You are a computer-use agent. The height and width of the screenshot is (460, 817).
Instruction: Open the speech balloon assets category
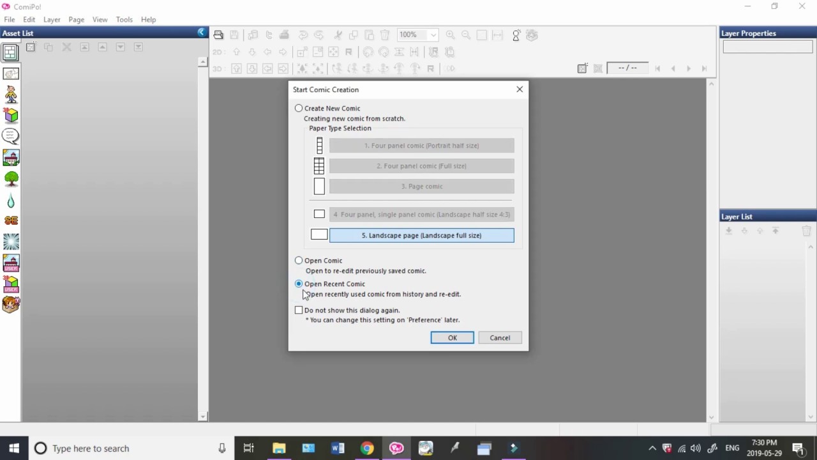click(11, 136)
